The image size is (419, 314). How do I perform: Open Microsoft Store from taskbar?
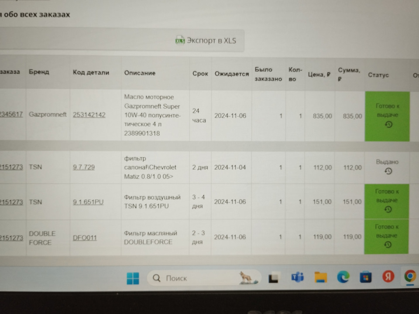click(x=365, y=277)
